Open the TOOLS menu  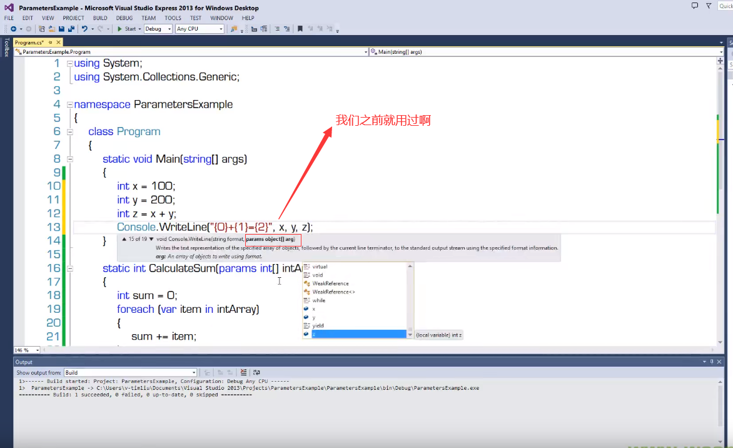(173, 18)
